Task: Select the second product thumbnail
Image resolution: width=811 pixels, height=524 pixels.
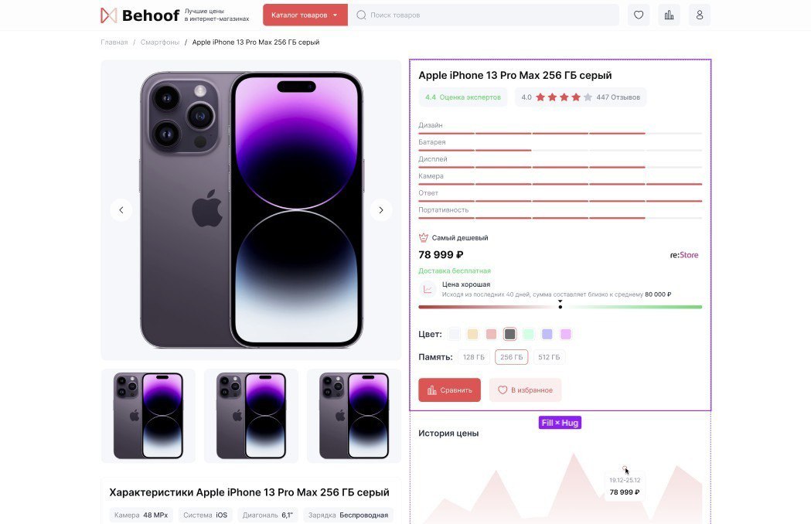Action: (250, 416)
